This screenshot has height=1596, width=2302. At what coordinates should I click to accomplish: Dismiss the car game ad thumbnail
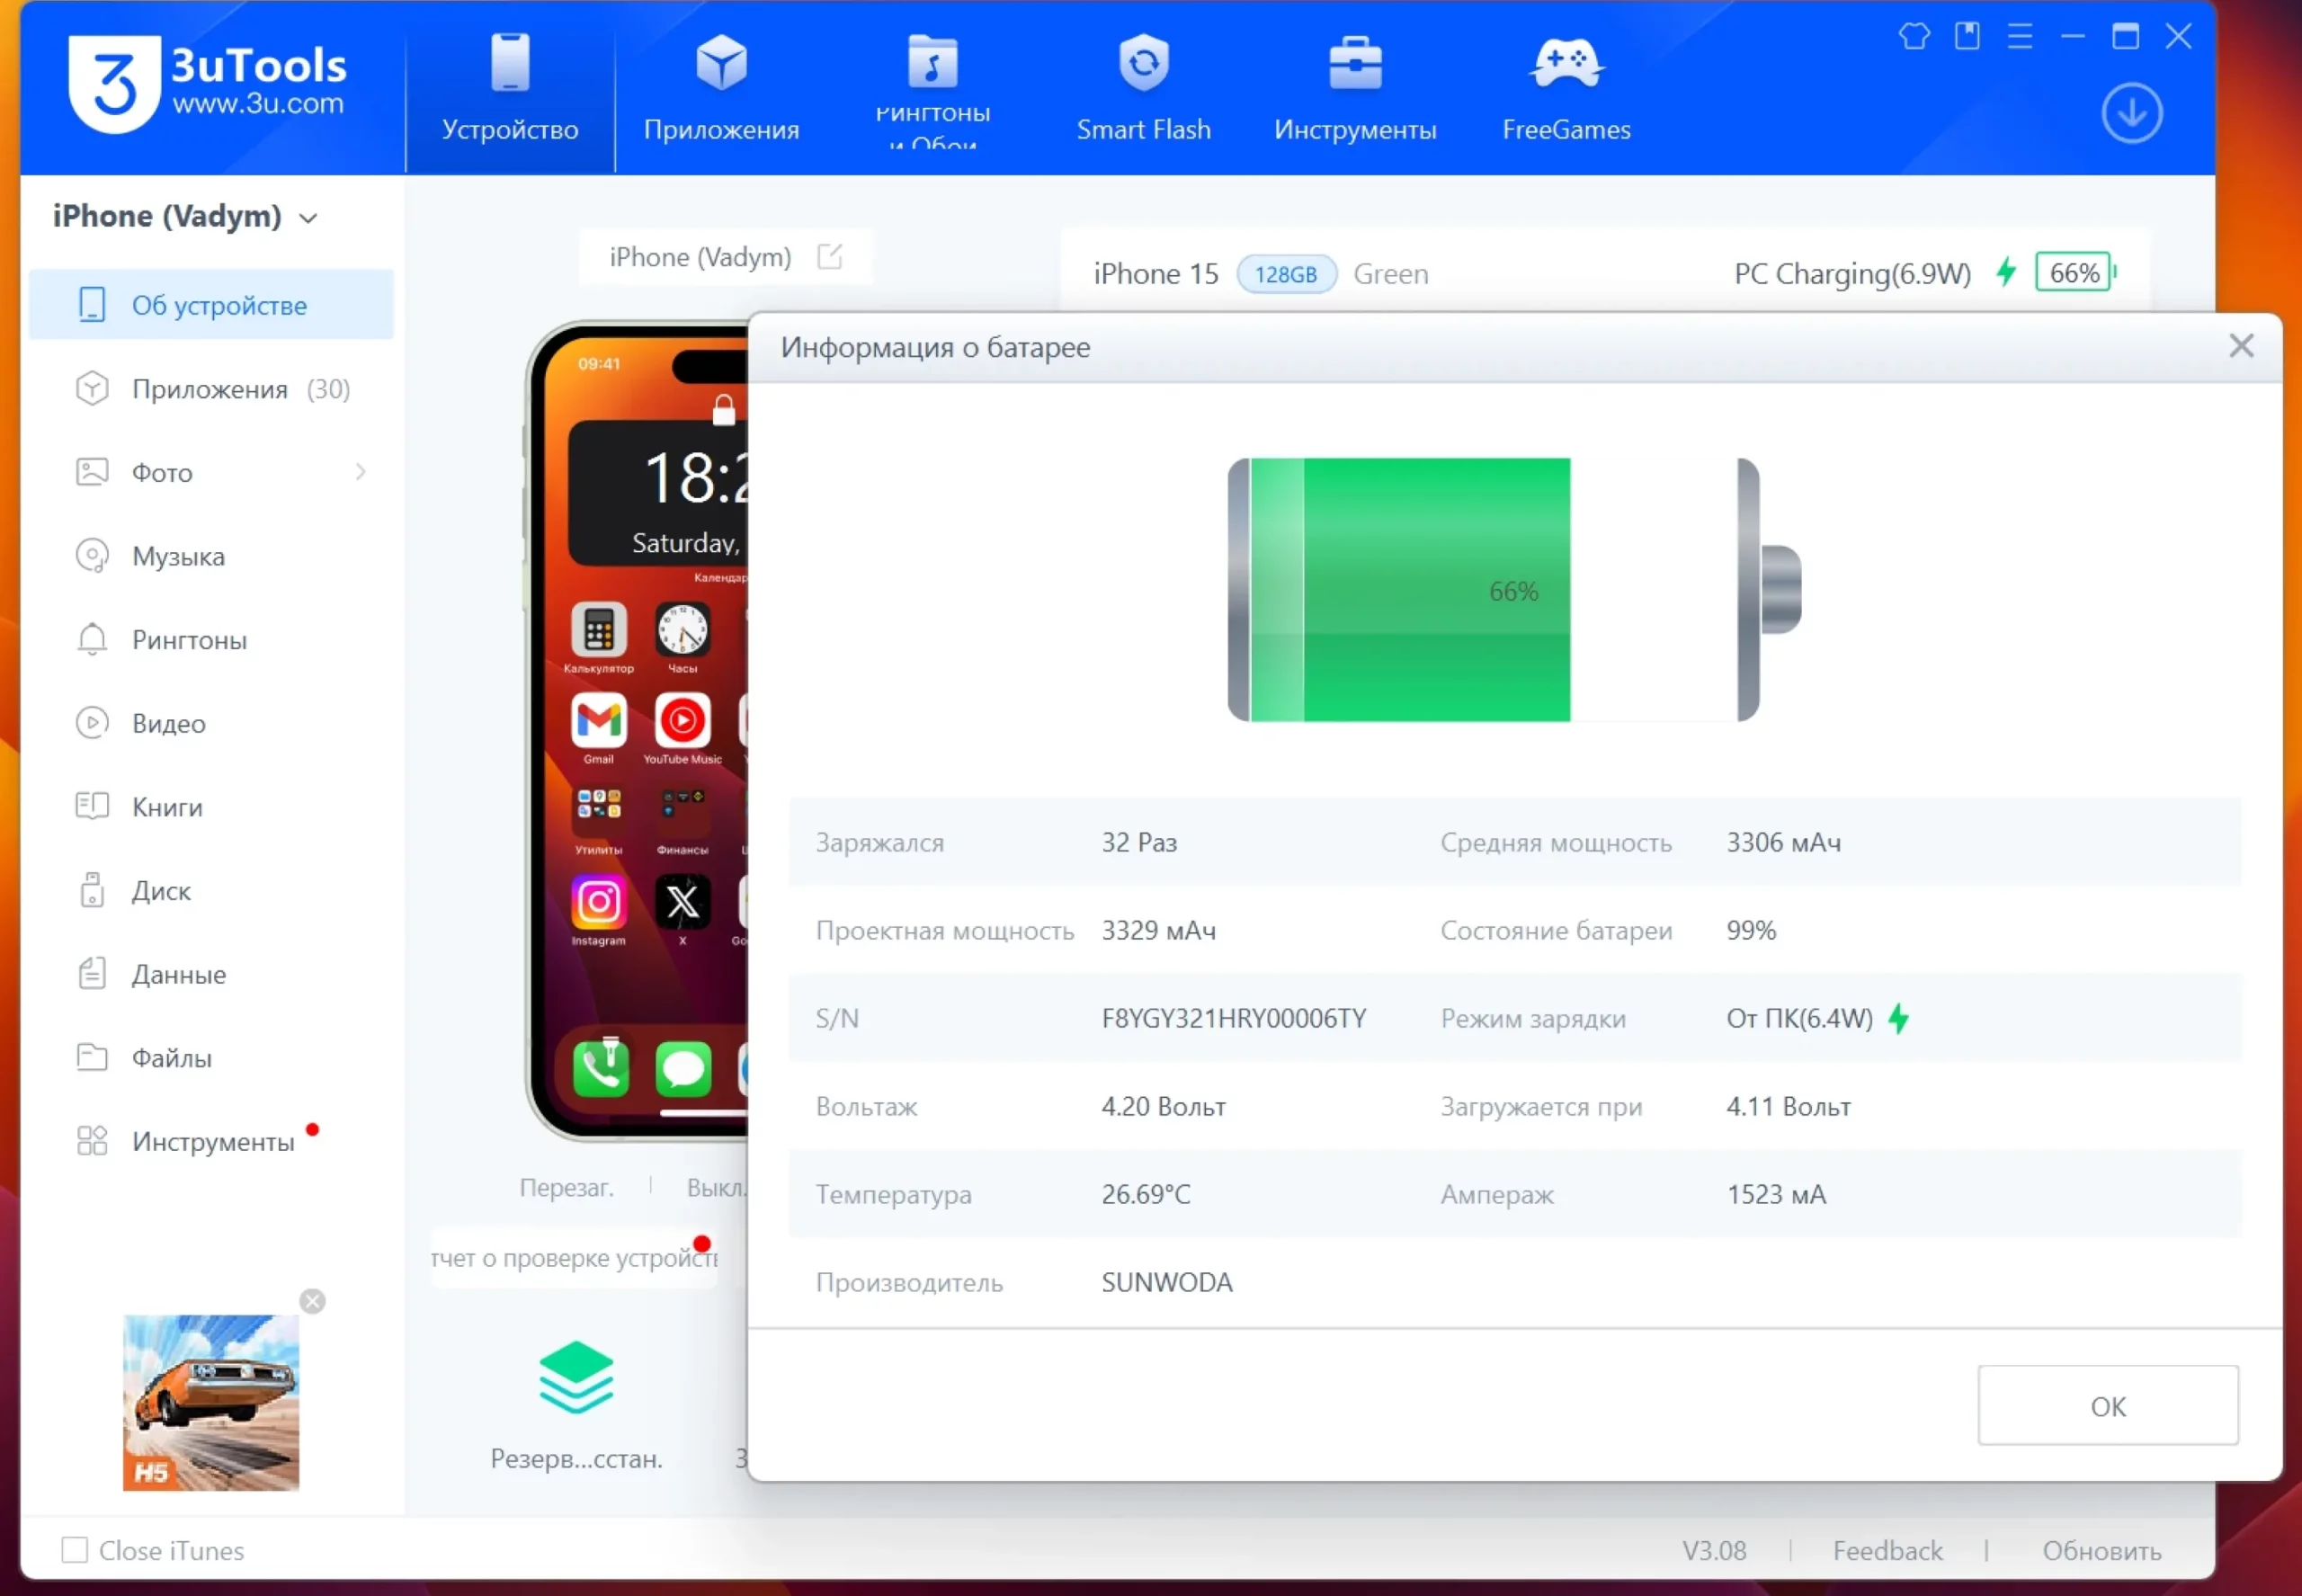click(313, 1300)
